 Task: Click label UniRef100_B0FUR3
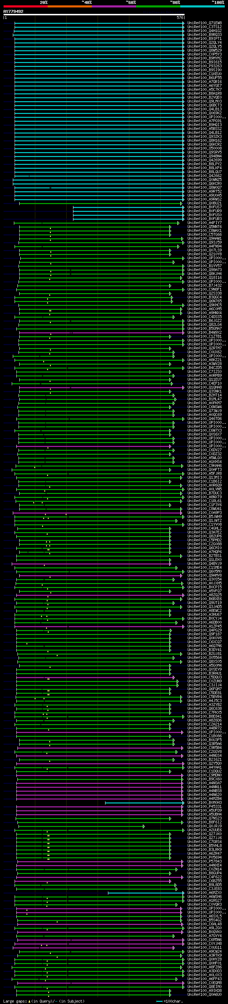204,219
